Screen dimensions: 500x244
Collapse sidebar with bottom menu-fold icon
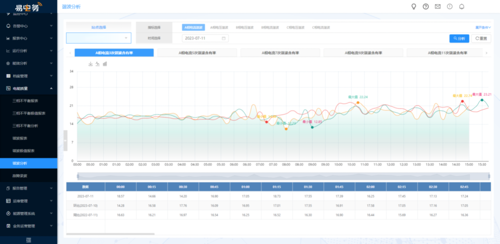tap(29, 240)
